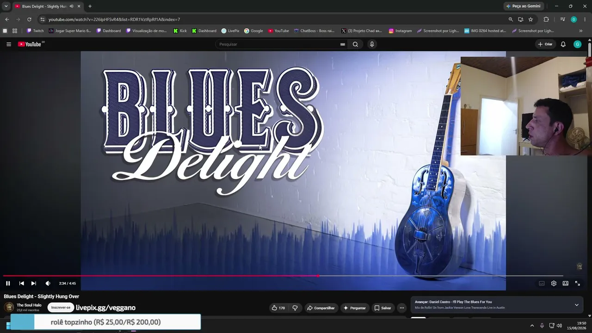Open the YouTube account avatar menu

577,44
